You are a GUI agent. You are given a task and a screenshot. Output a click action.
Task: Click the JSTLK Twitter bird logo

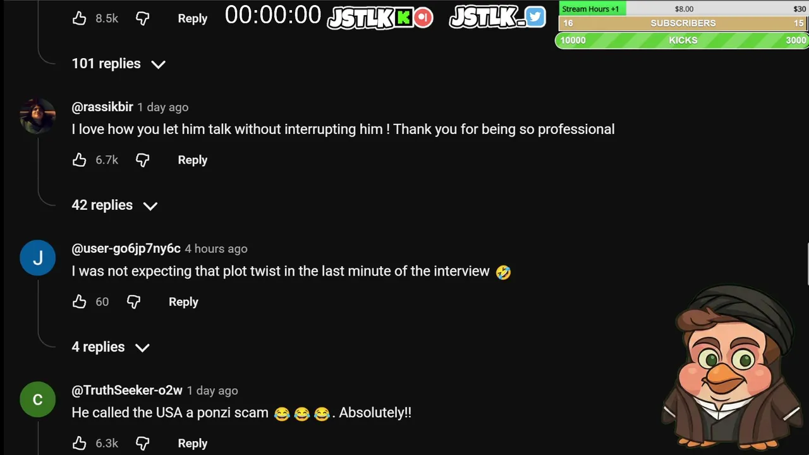(535, 17)
